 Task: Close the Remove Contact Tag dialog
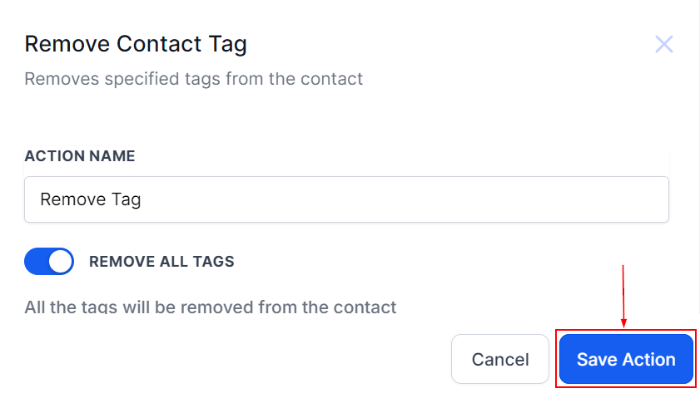[663, 44]
